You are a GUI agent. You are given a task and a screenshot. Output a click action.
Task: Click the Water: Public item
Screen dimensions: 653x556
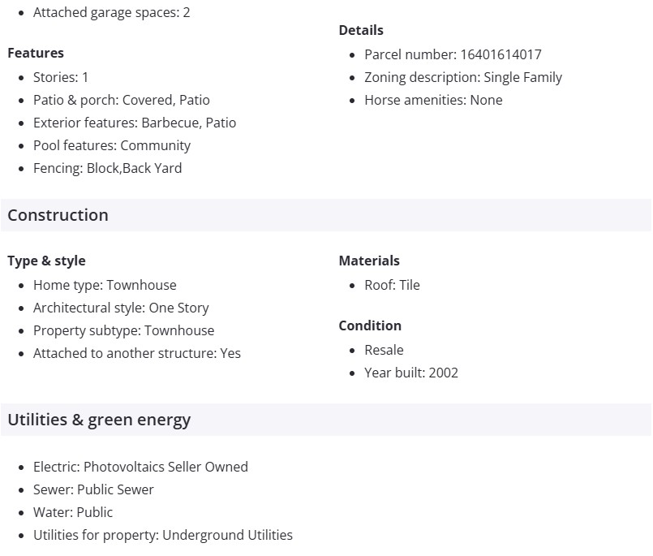point(73,512)
